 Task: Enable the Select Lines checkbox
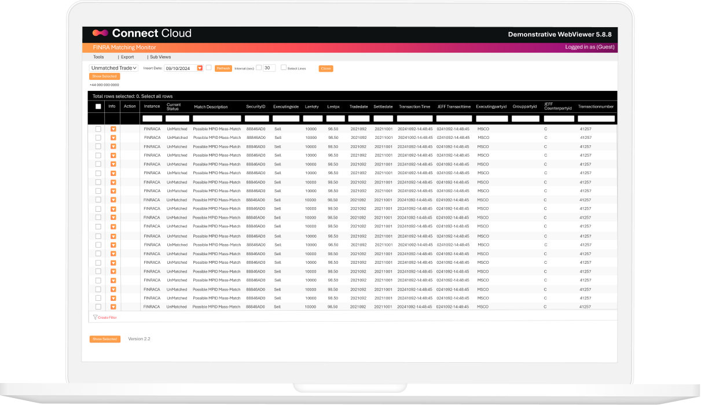point(284,68)
